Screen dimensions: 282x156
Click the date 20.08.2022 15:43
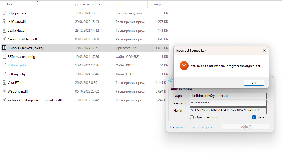coord(87,22)
